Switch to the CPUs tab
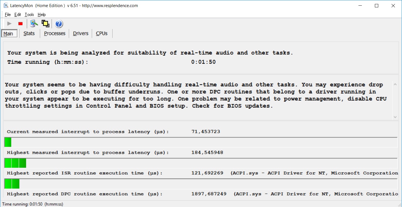The image size is (402, 207). tap(102, 33)
